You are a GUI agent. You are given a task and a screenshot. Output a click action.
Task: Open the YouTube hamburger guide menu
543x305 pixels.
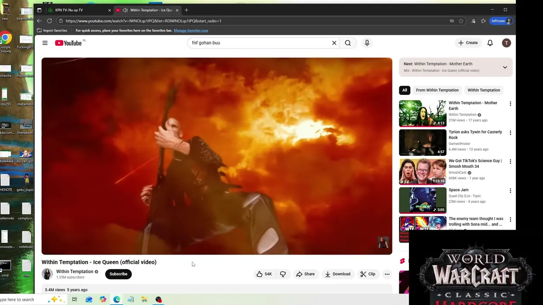pos(45,43)
